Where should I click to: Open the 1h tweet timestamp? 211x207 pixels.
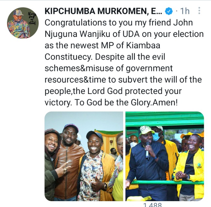185,11
